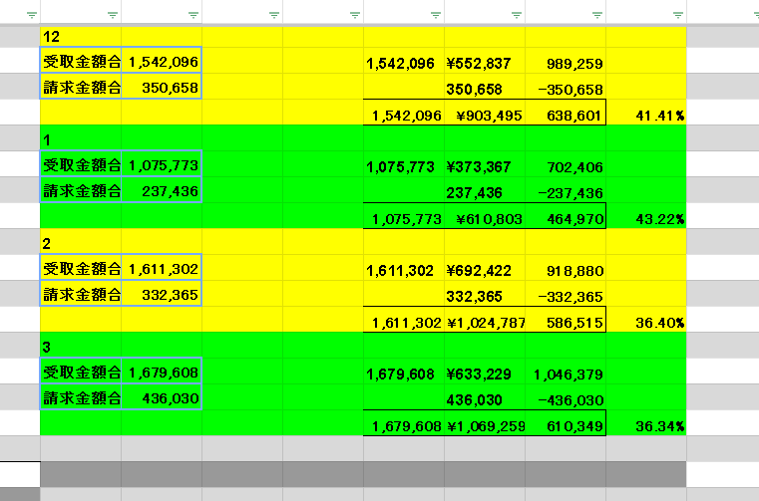Open filter dropdown above the percentage column
Viewport: 759px width, 501px height.
coord(677,15)
